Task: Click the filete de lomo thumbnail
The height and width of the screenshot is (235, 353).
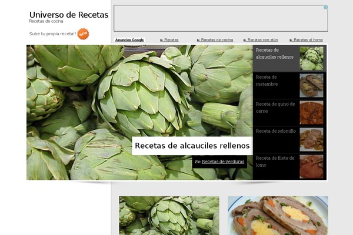Action: coord(312,166)
